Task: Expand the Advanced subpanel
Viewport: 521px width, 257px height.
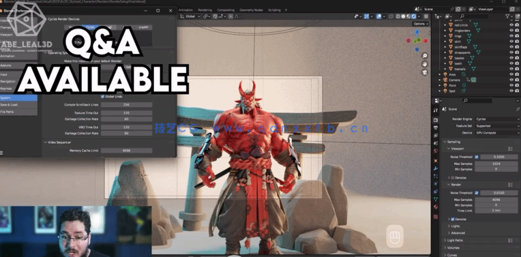Action: (x=449, y=232)
